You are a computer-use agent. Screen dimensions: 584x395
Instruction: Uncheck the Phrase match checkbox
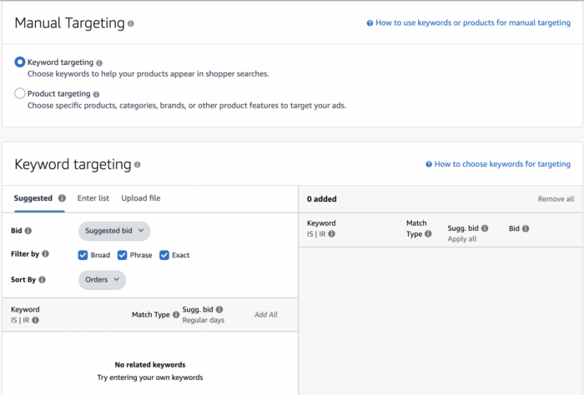tap(122, 255)
